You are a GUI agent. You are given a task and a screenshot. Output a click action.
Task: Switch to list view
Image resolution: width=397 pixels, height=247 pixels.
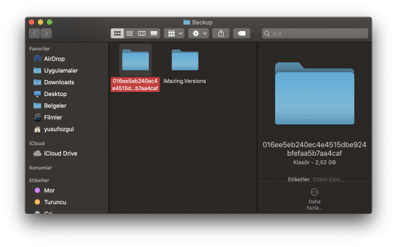click(130, 33)
